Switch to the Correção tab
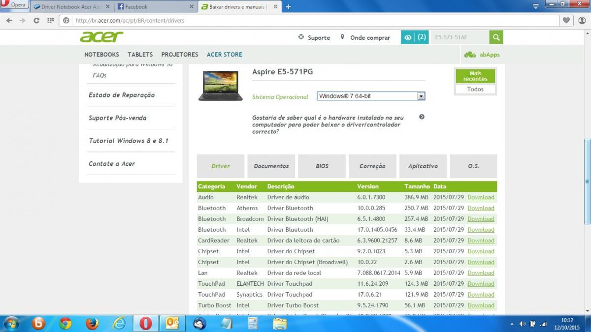The width and height of the screenshot is (591, 332). coord(372,166)
